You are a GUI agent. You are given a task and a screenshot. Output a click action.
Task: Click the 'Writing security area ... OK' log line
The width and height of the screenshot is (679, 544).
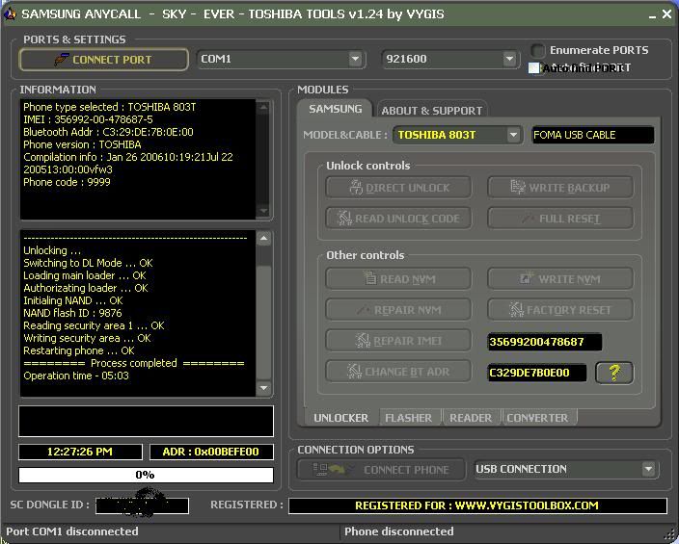[87, 338]
